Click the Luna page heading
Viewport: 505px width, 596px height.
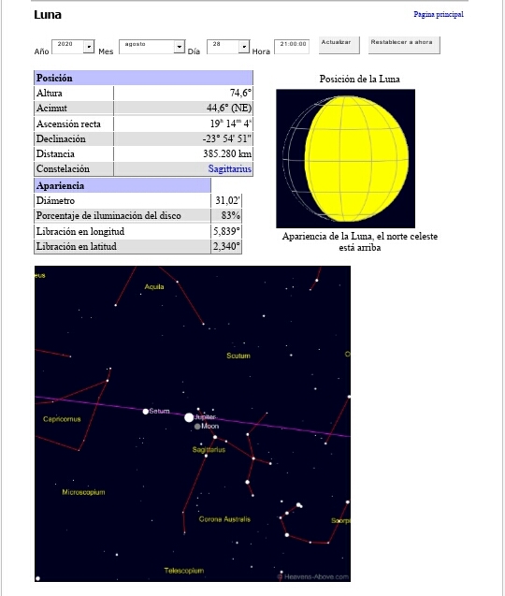(x=48, y=15)
